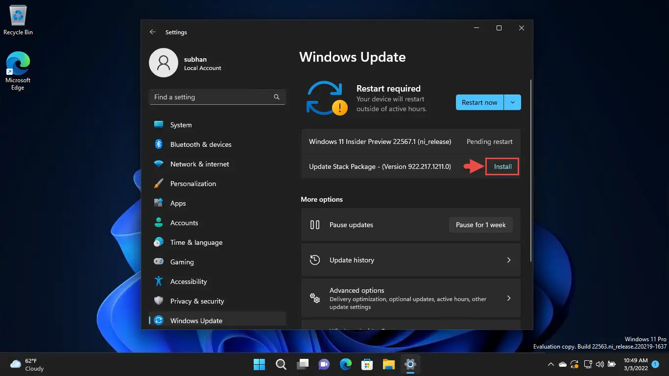Select the Personalization paintbrush icon

(x=159, y=184)
